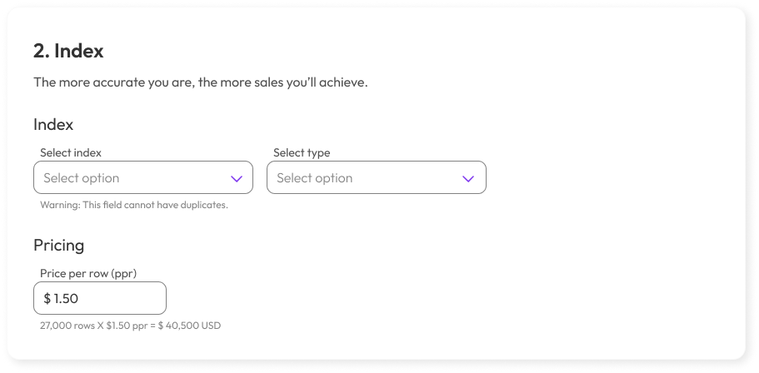Click the dollar sign in the price field
Image resolution: width=759 pixels, height=373 pixels.
[47, 298]
